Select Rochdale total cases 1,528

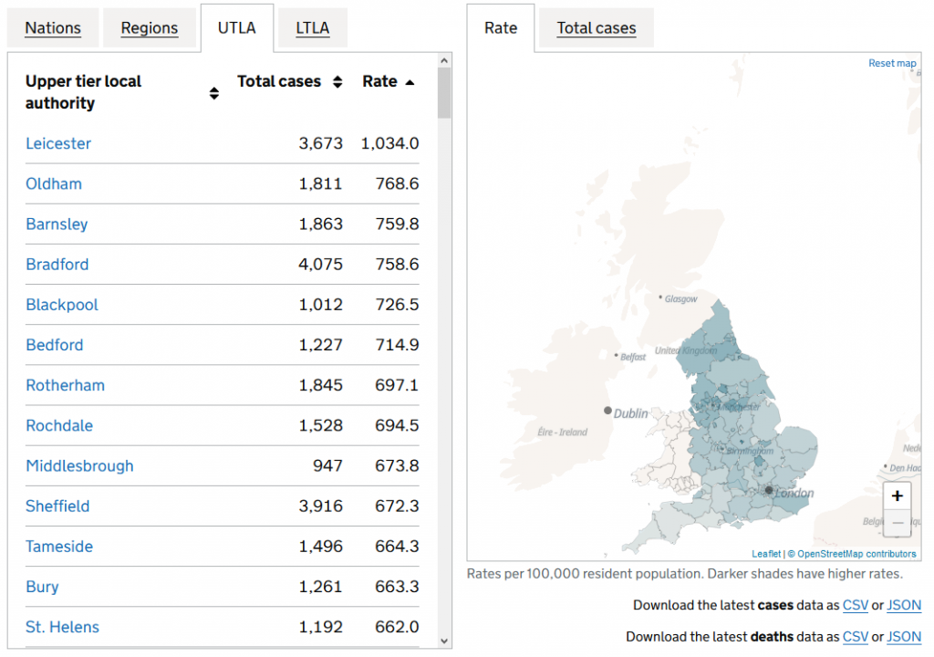[320, 425]
